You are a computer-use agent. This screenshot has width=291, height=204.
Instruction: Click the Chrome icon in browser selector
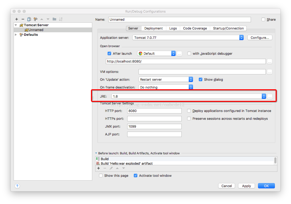pyautogui.click(x=141, y=53)
